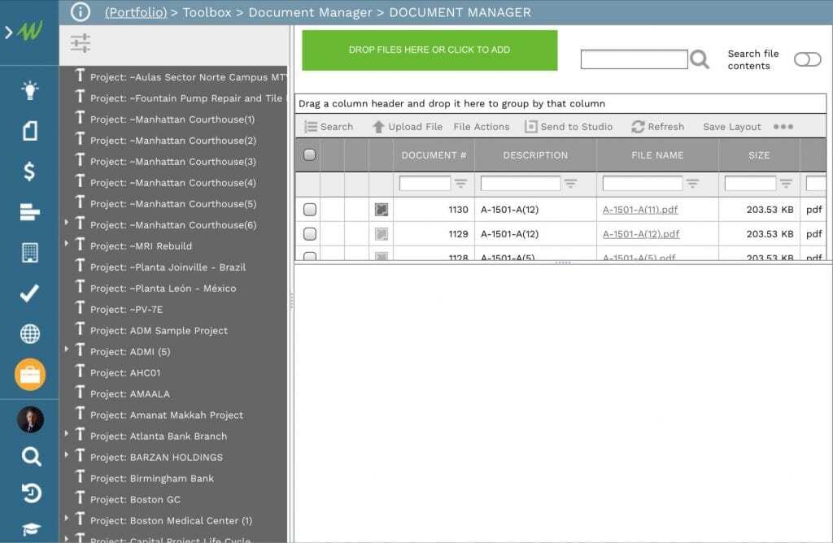Viewport: 833px width, 543px height.
Task: Open the dollar sign cost module
Action: tap(30, 171)
